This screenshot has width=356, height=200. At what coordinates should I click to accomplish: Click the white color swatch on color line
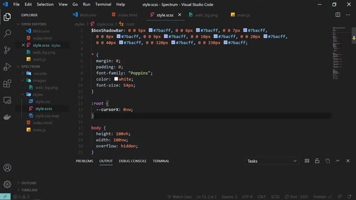click(116, 79)
